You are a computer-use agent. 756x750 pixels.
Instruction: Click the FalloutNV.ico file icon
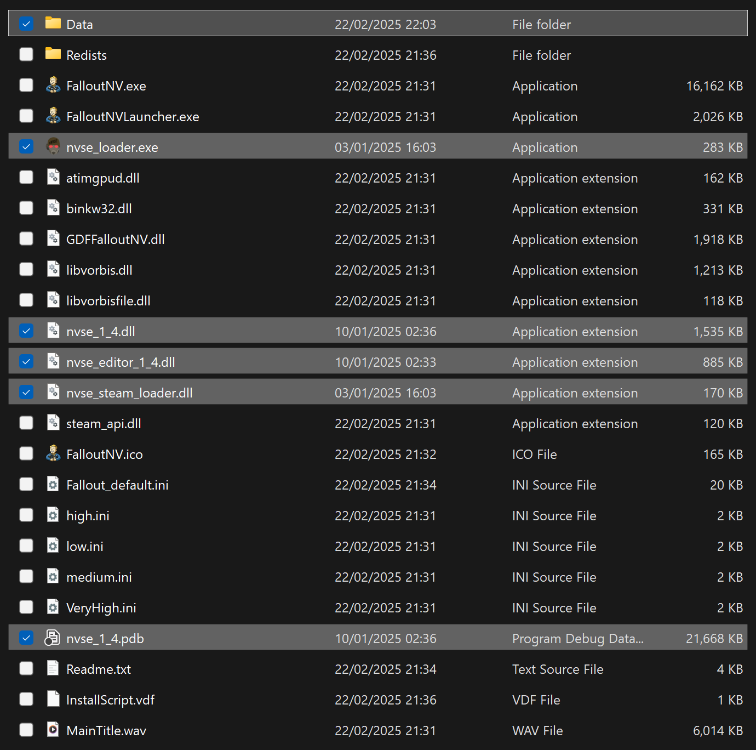[x=53, y=453]
